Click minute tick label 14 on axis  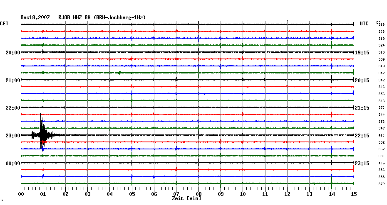click(x=332, y=194)
